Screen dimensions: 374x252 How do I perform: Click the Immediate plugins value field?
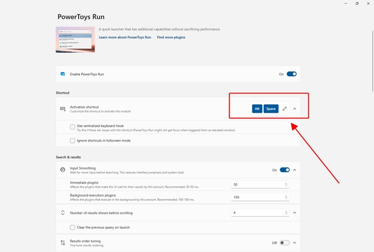(x=257, y=185)
